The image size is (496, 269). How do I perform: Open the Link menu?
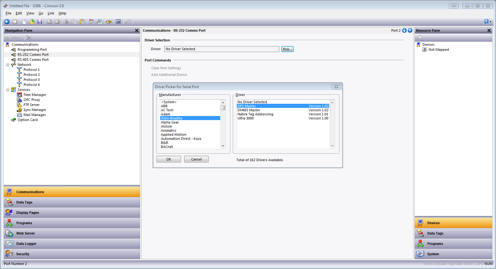pyautogui.click(x=51, y=13)
